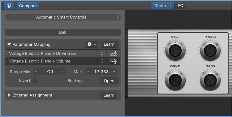Decrease the Range Max value
232x117 pixels.
[x=88, y=72]
